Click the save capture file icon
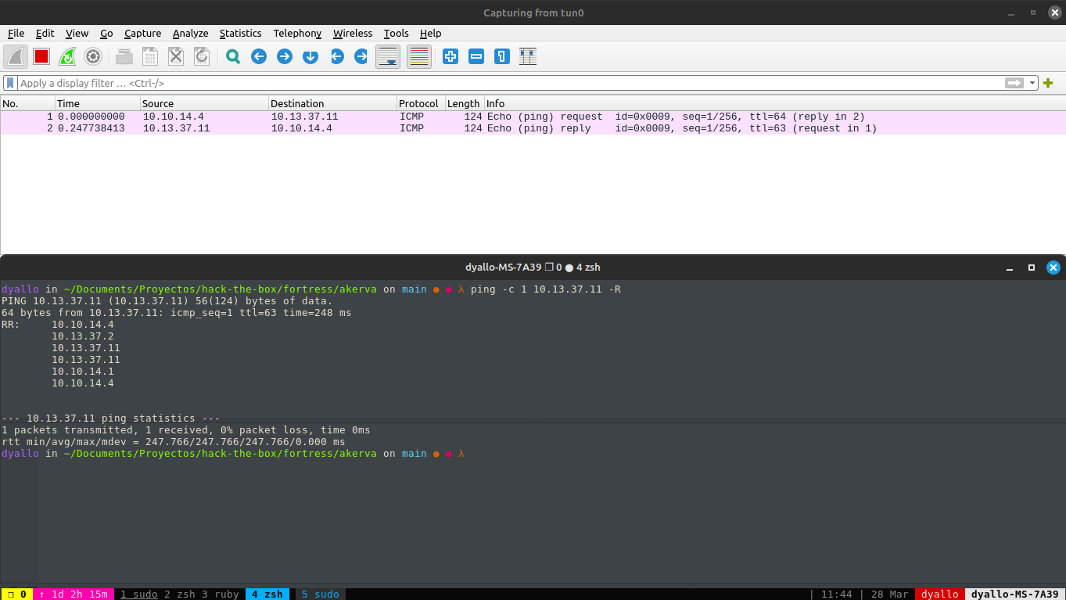Image resolution: width=1066 pixels, height=600 pixels. click(x=150, y=56)
